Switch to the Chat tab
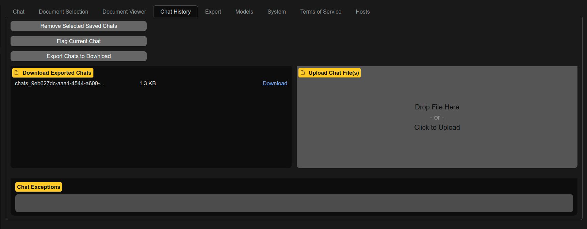The image size is (587, 229). click(x=19, y=12)
